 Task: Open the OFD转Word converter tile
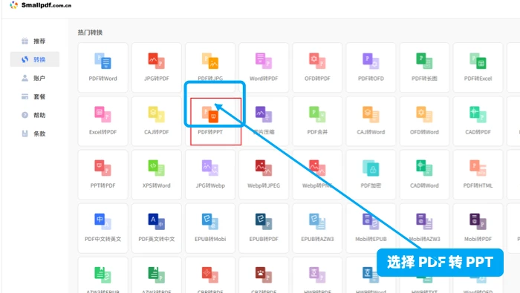coord(424,121)
